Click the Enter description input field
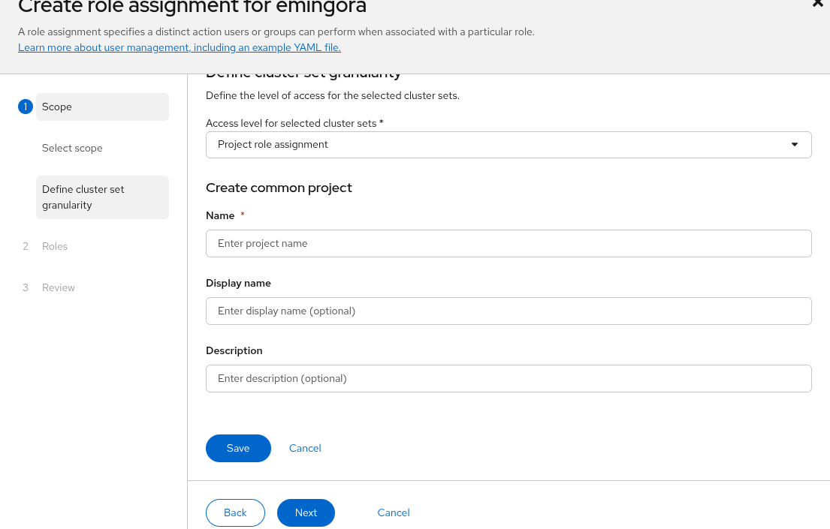 508,378
